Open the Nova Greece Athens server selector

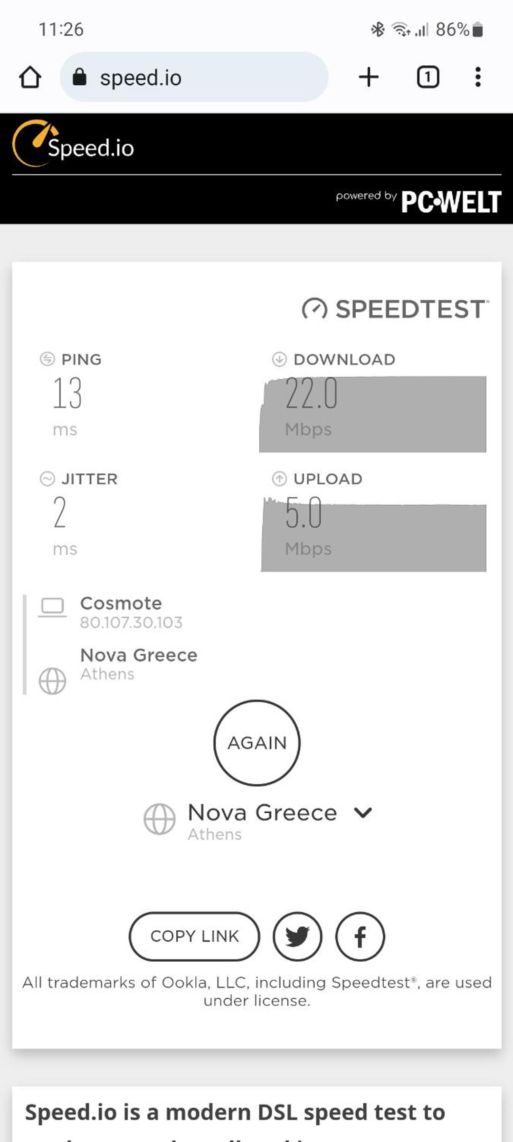258,821
